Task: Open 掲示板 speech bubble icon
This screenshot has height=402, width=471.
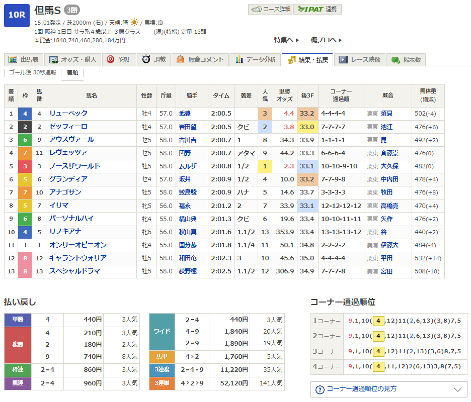Action: coord(396,60)
